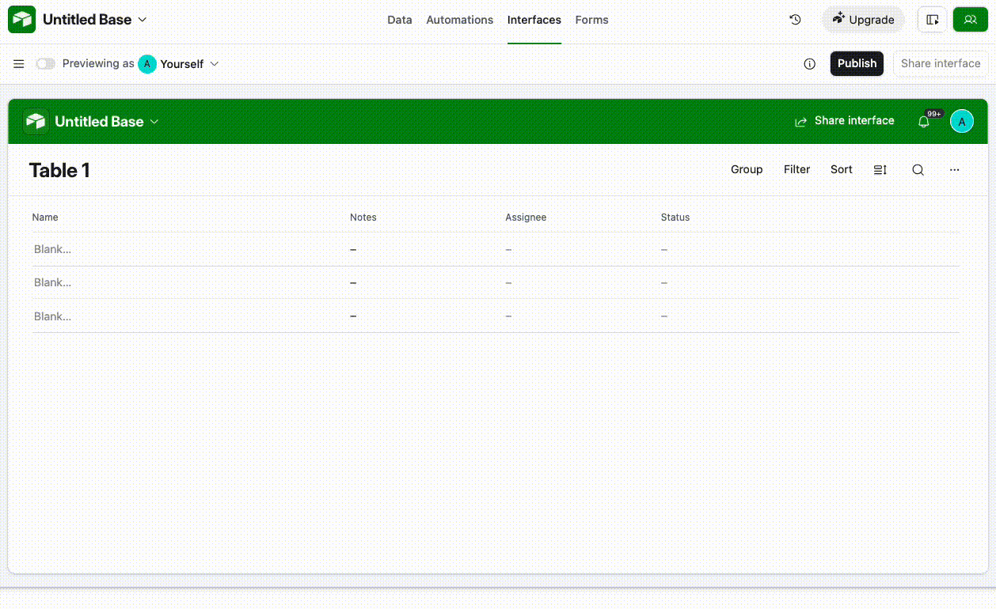Image resolution: width=996 pixels, height=609 pixels.
Task: Click the Upgrade button
Action: click(863, 19)
